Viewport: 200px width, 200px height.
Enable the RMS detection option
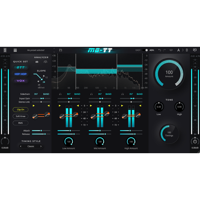coord(20,123)
